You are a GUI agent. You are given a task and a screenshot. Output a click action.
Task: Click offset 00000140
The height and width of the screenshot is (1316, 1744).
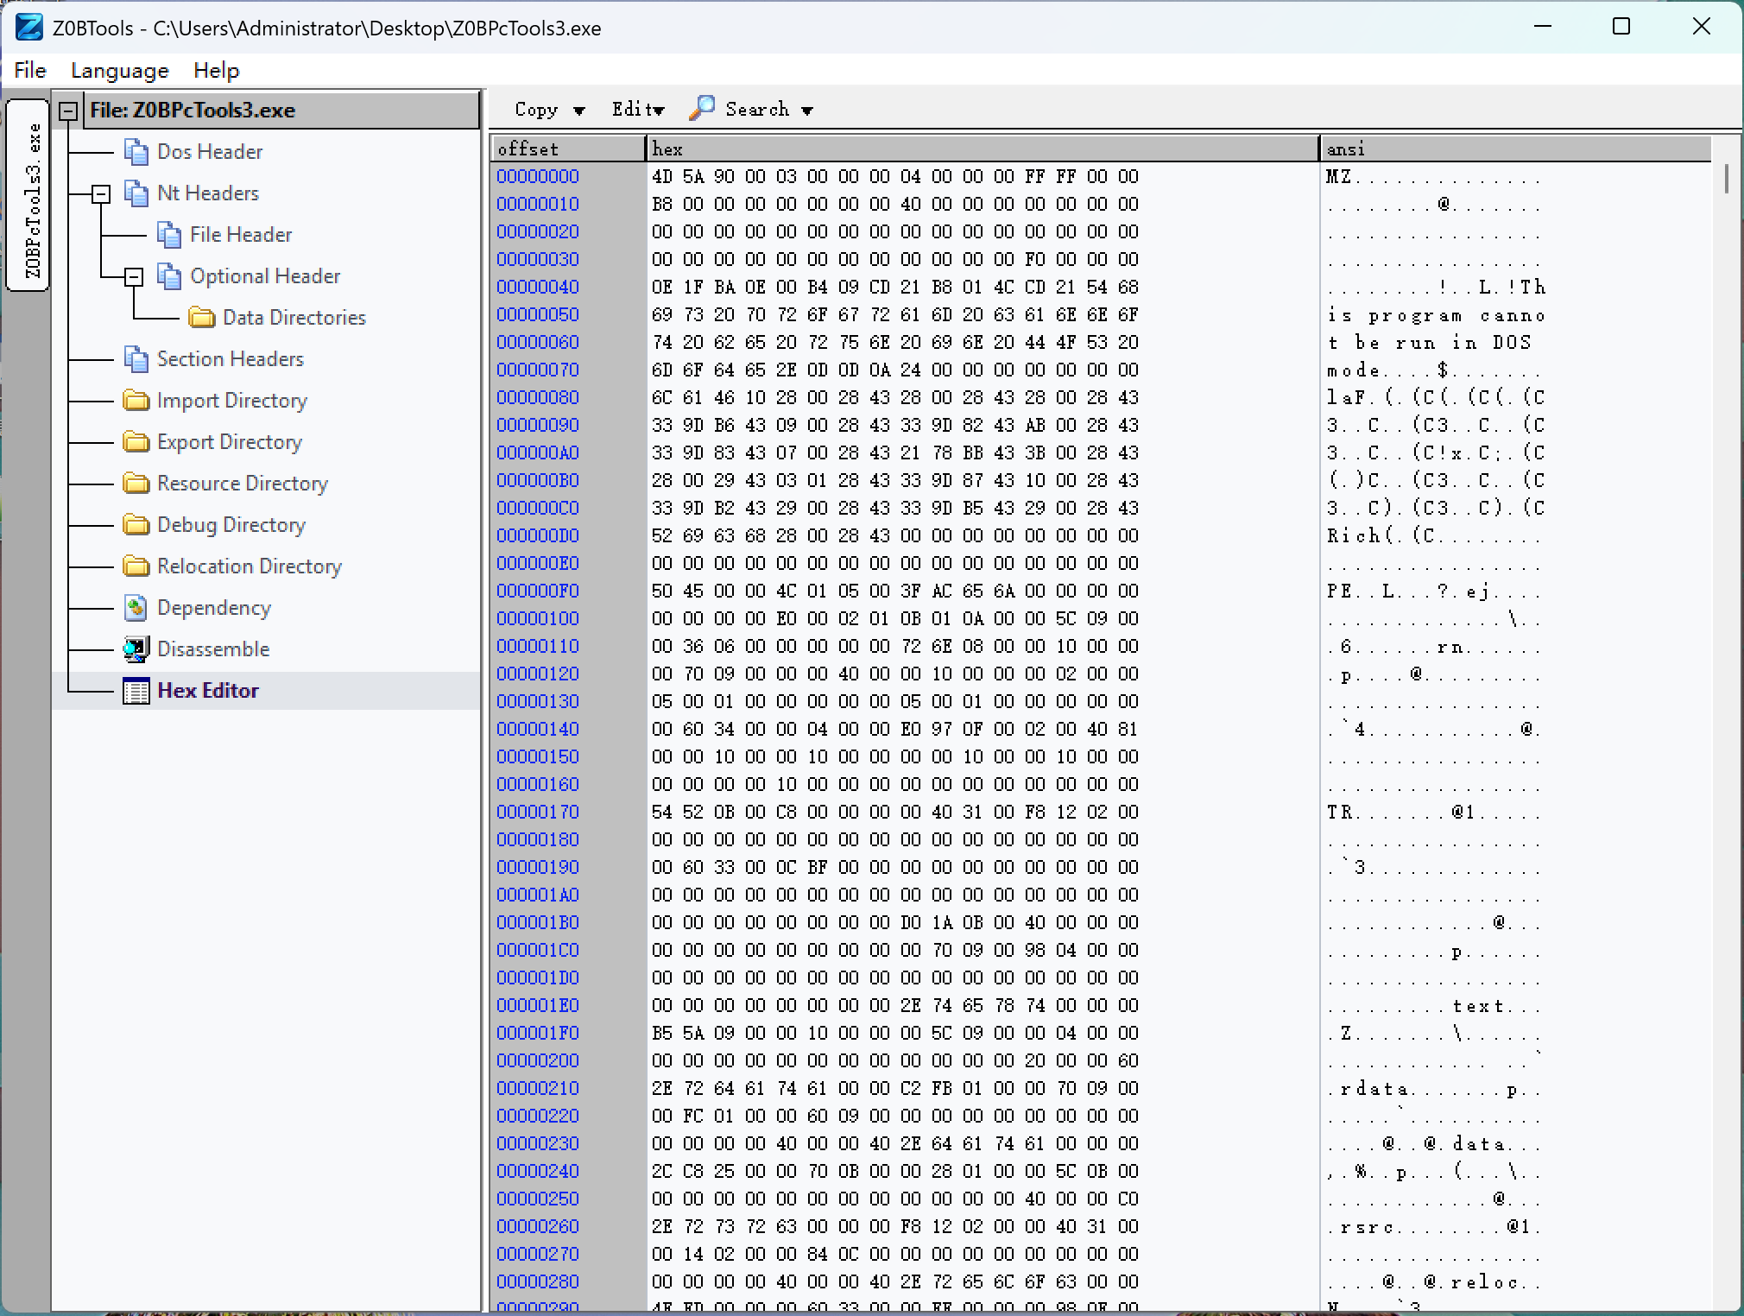[x=538, y=730]
